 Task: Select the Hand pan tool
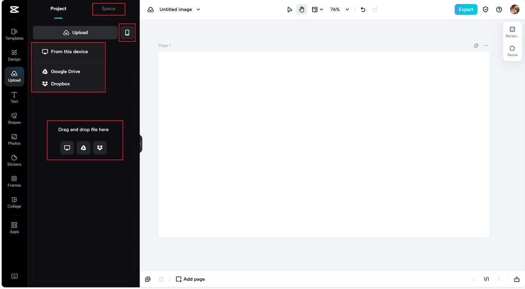301,9
